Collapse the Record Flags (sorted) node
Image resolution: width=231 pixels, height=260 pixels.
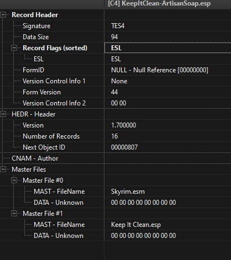(x=14, y=48)
